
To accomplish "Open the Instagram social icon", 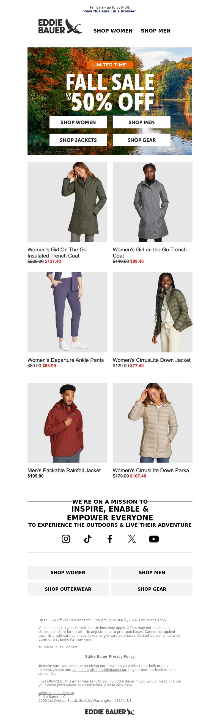I will 66,539.
